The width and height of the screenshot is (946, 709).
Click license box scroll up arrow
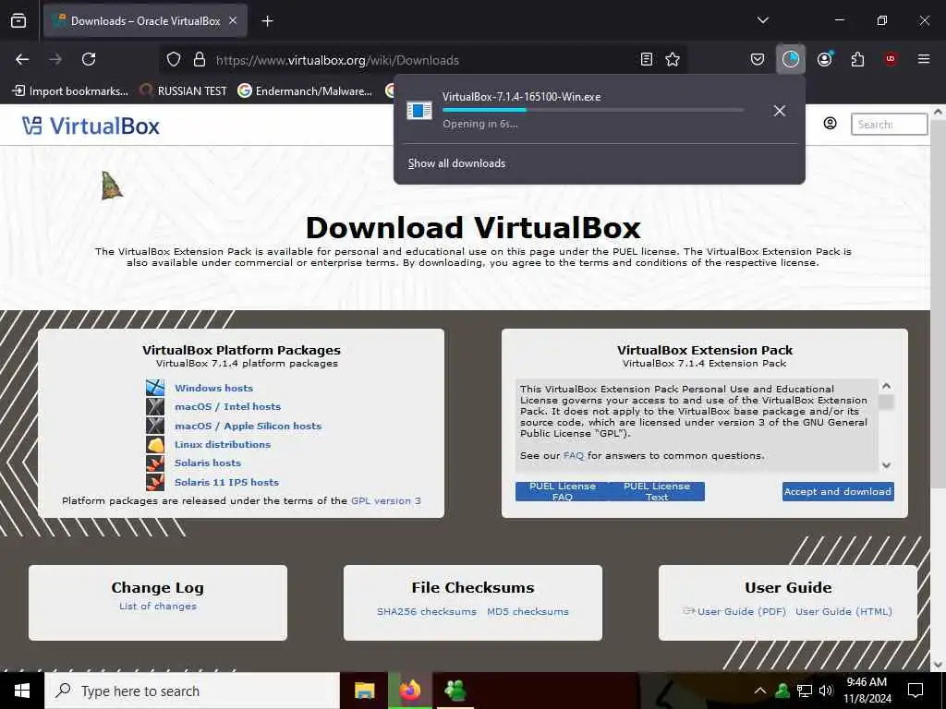click(886, 386)
